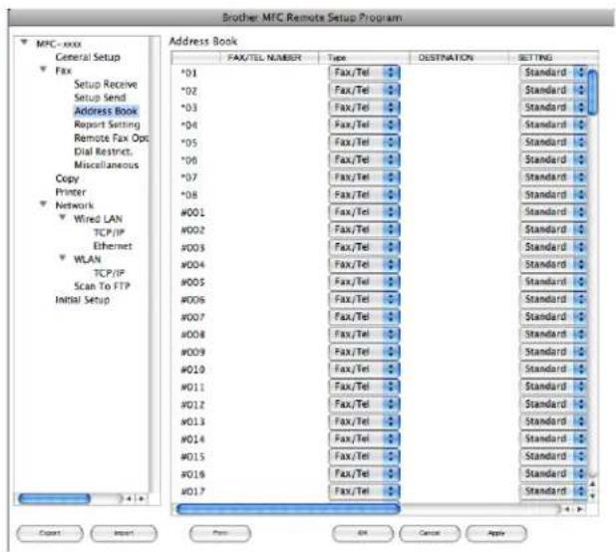Click the Print button
Screen dimensions: 616x552
click(220, 533)
